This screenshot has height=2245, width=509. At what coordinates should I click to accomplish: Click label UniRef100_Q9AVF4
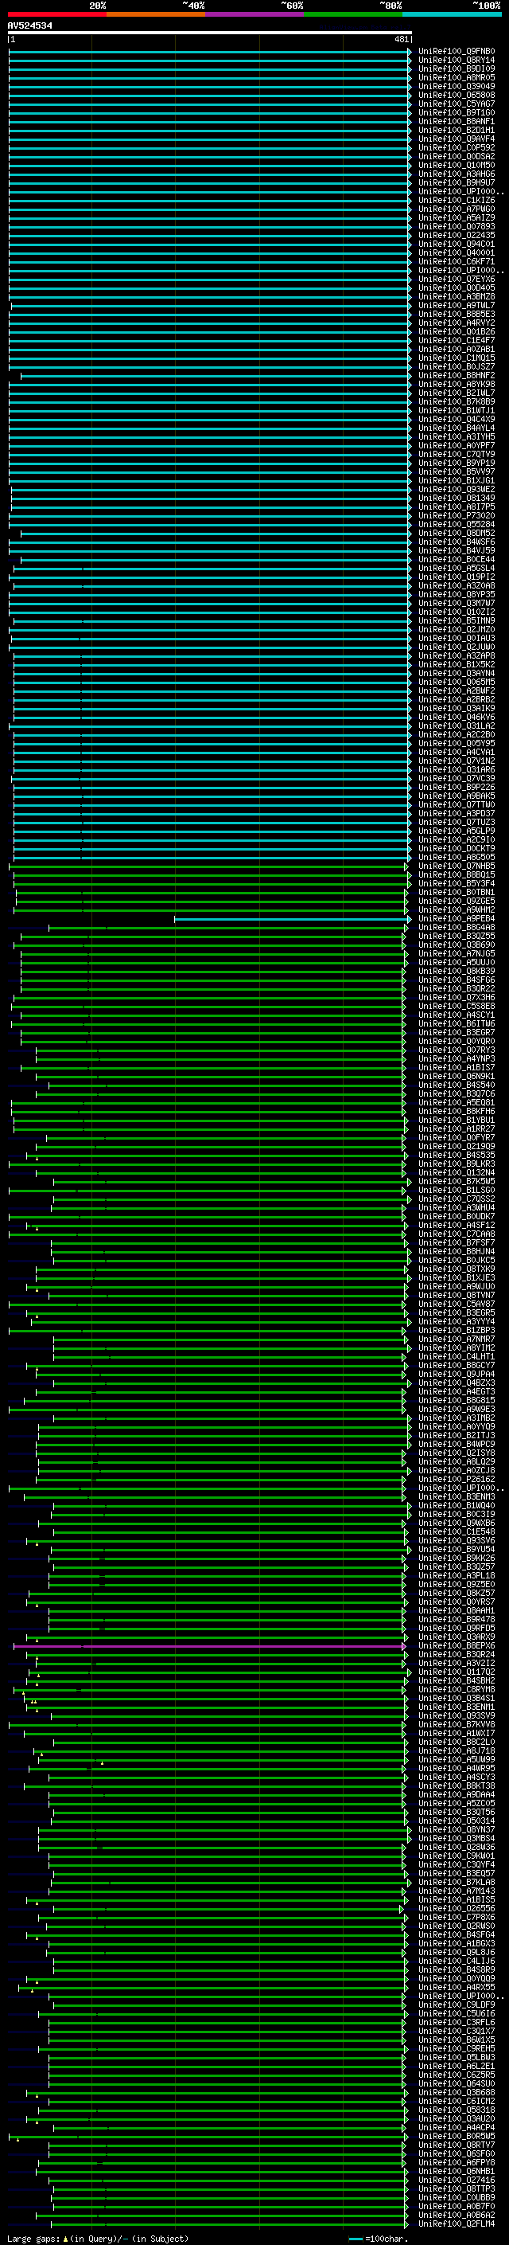(457, 139)
